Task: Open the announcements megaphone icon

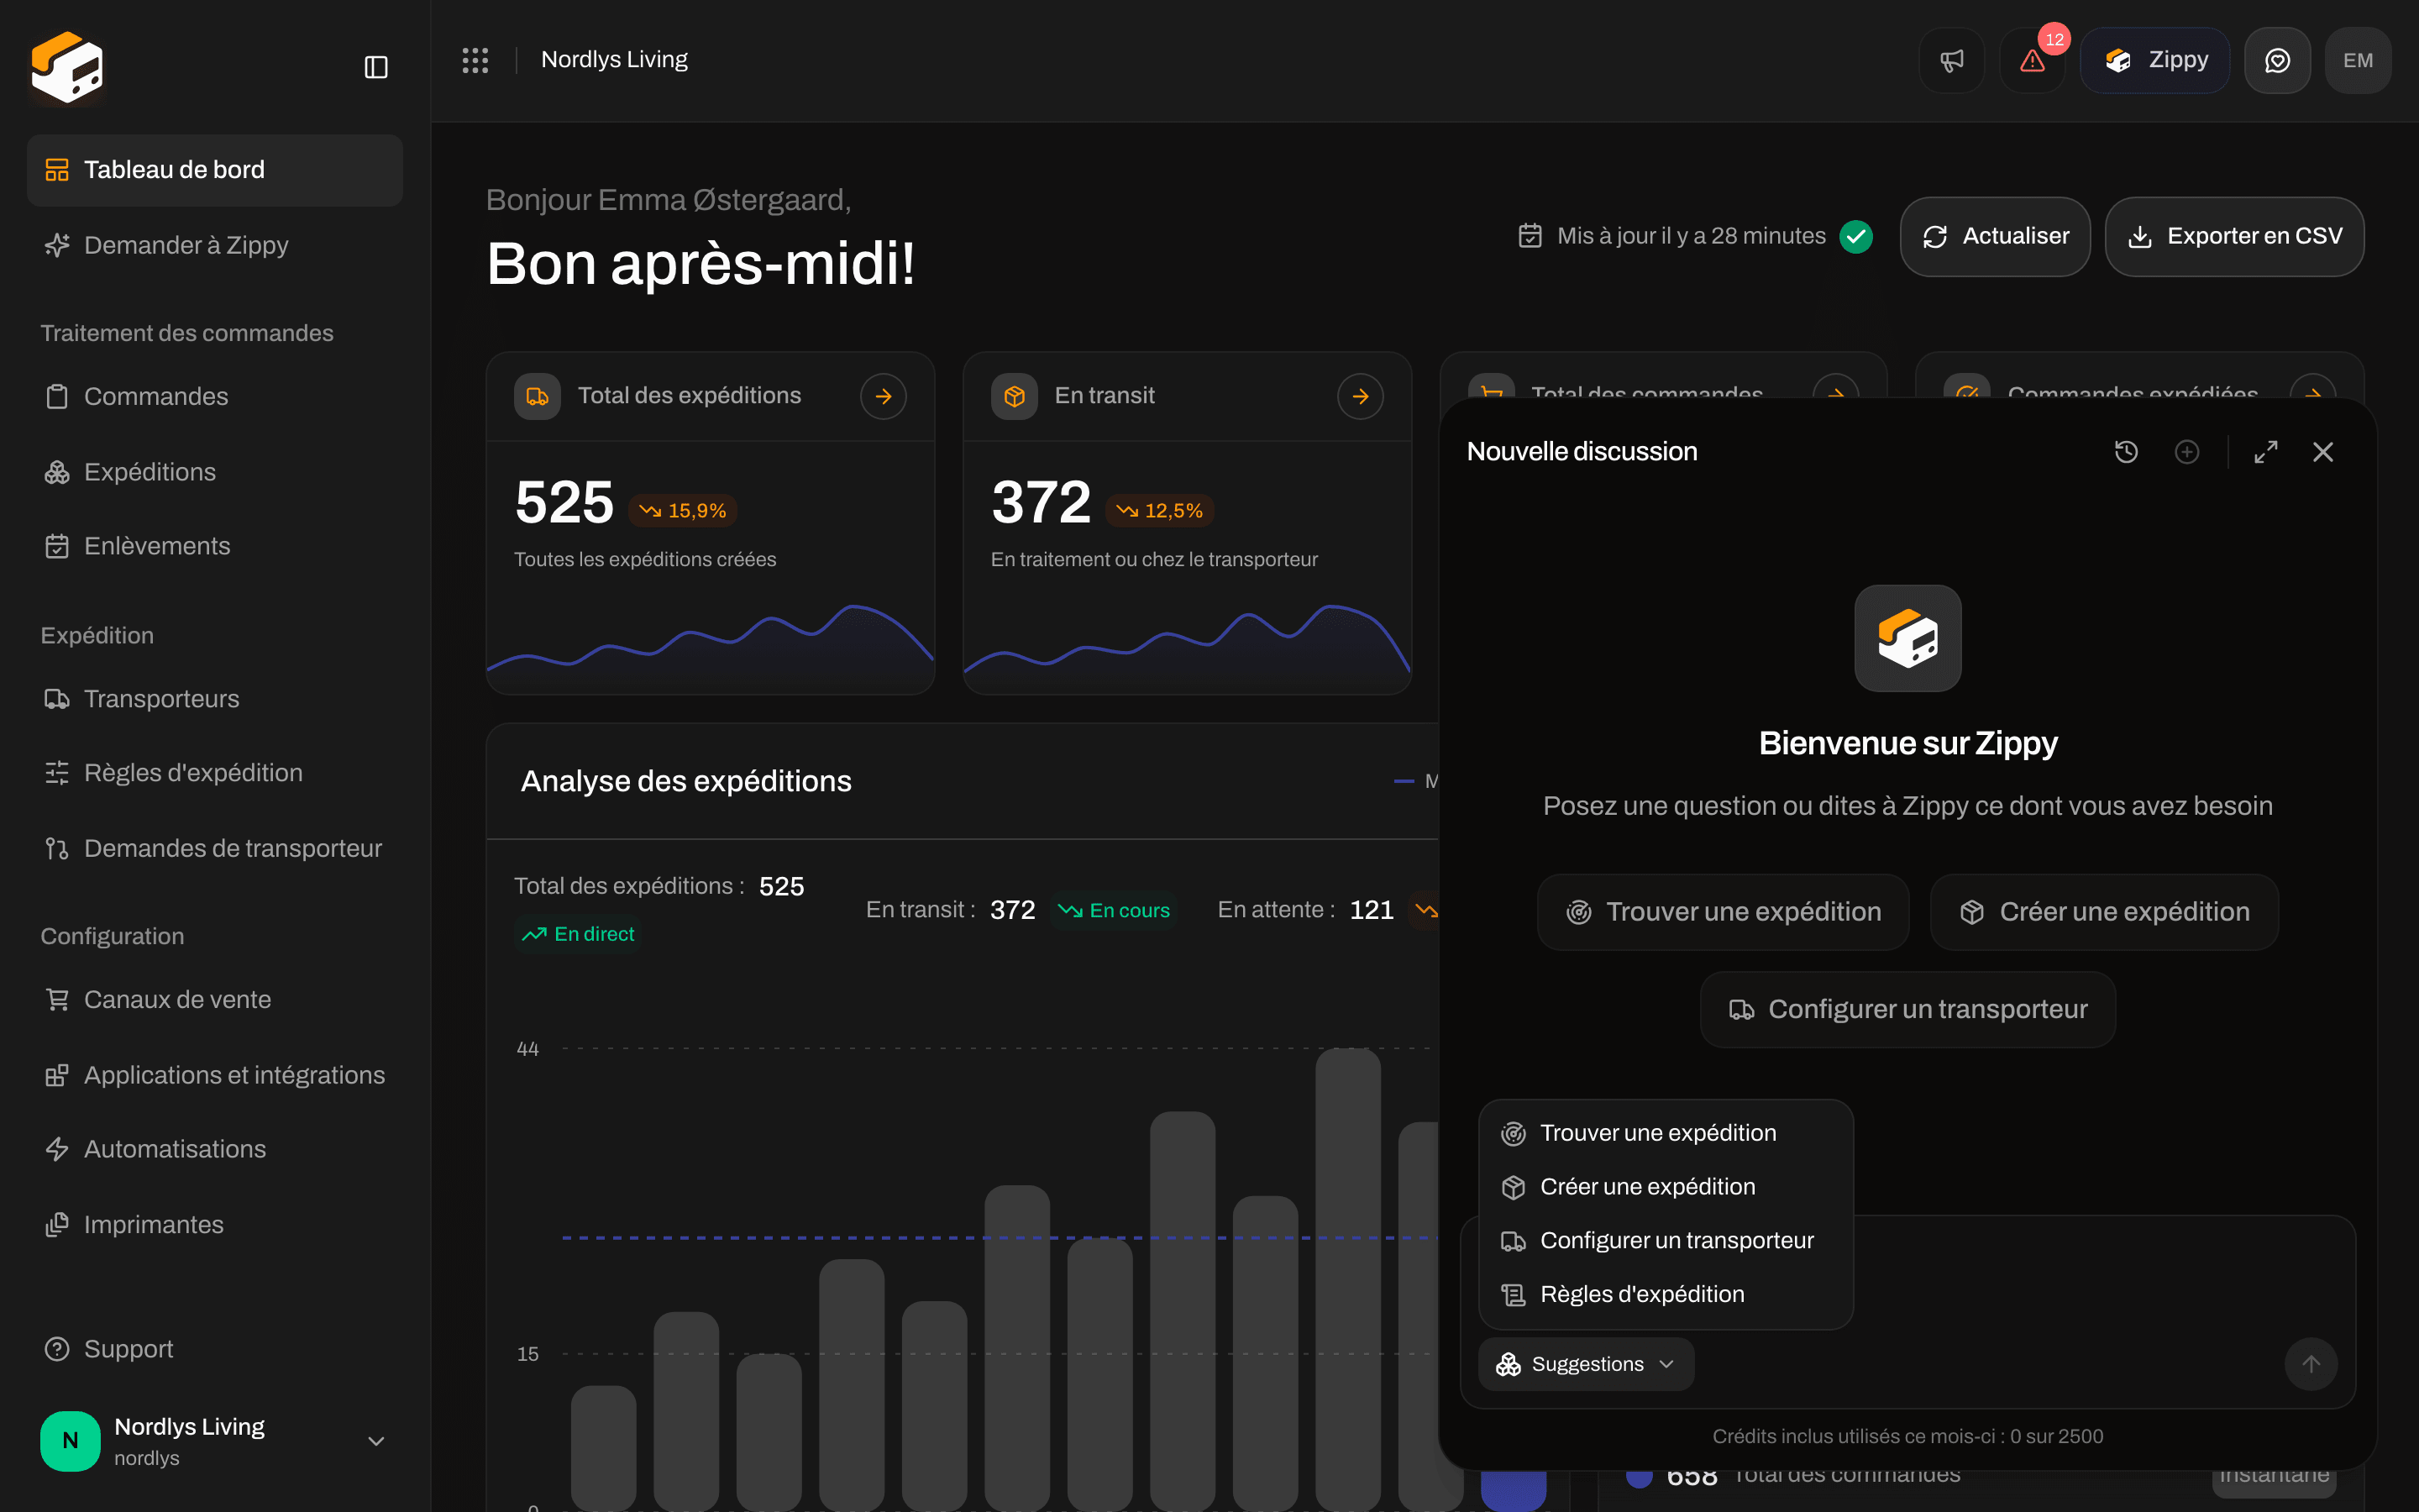Action: pyautogui.click(x=1951, y=60)
